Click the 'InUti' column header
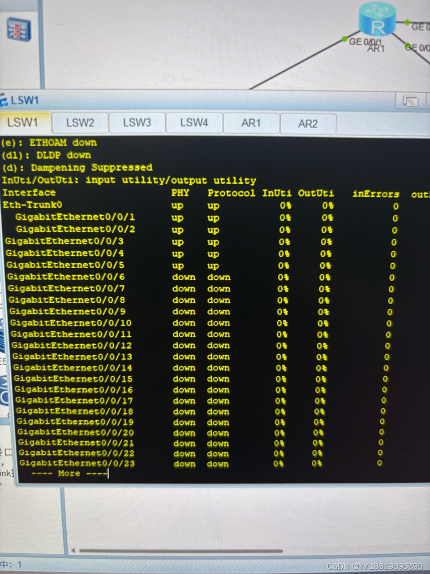 tap(276, 193)
